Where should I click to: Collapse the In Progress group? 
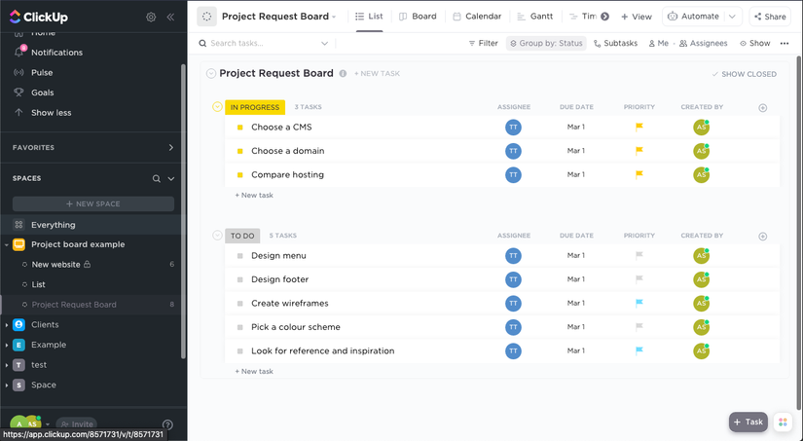tap(217, 107)
